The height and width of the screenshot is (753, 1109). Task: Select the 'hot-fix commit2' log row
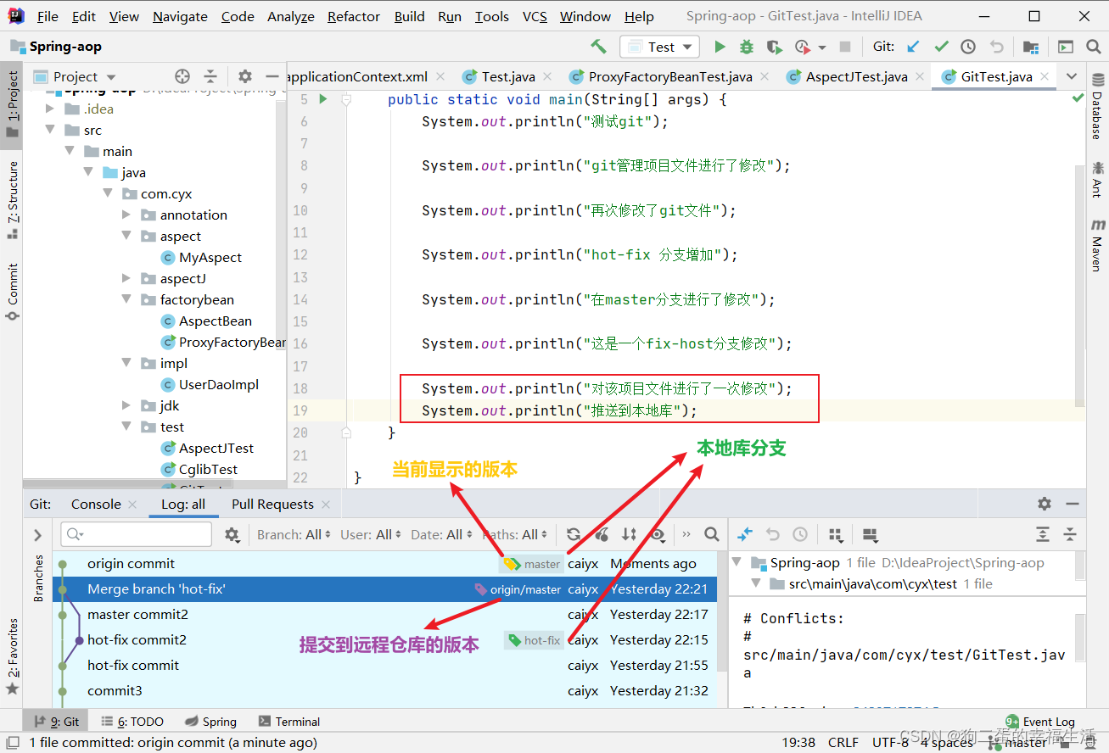384,640
